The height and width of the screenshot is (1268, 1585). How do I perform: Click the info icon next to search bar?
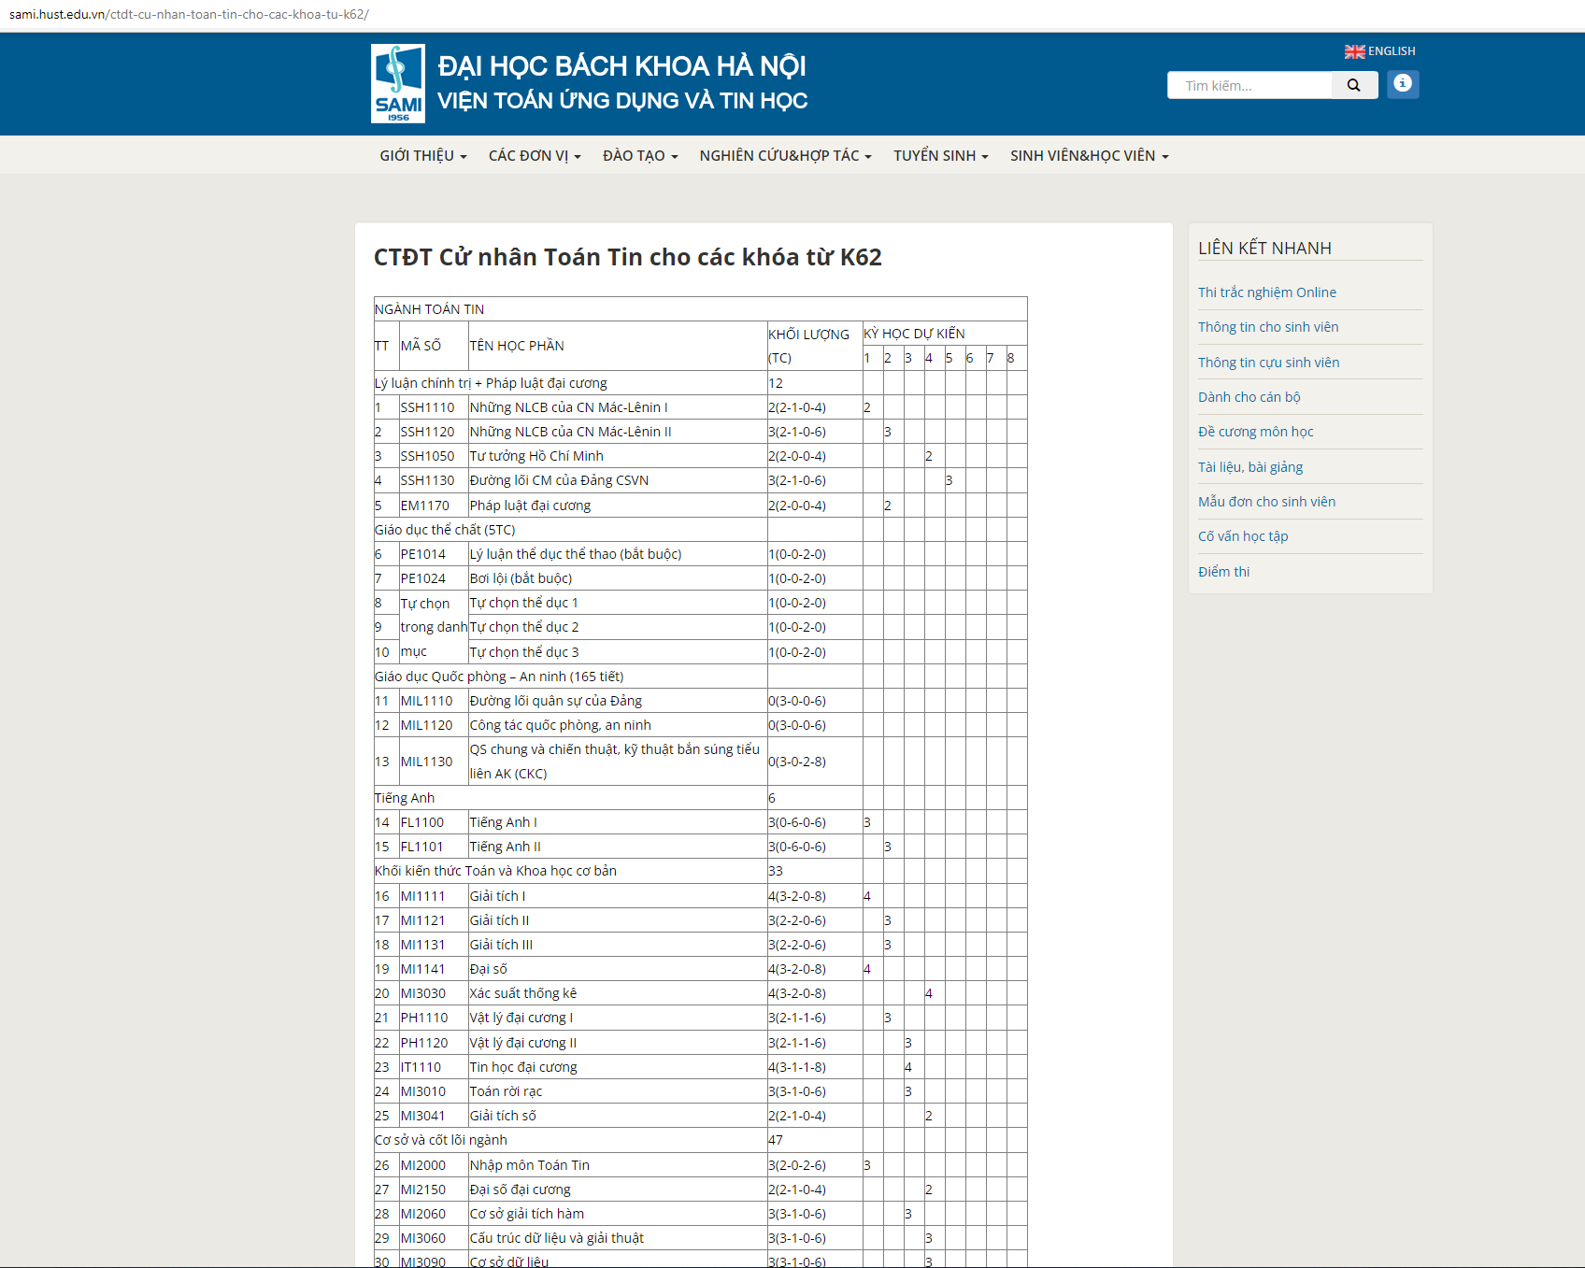[1402, 84]
